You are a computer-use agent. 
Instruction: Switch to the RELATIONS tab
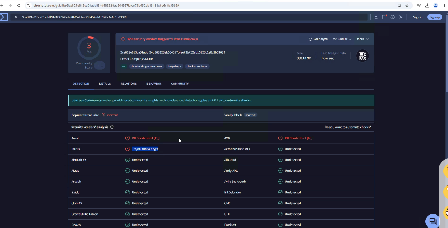click(x=129, y=84)
